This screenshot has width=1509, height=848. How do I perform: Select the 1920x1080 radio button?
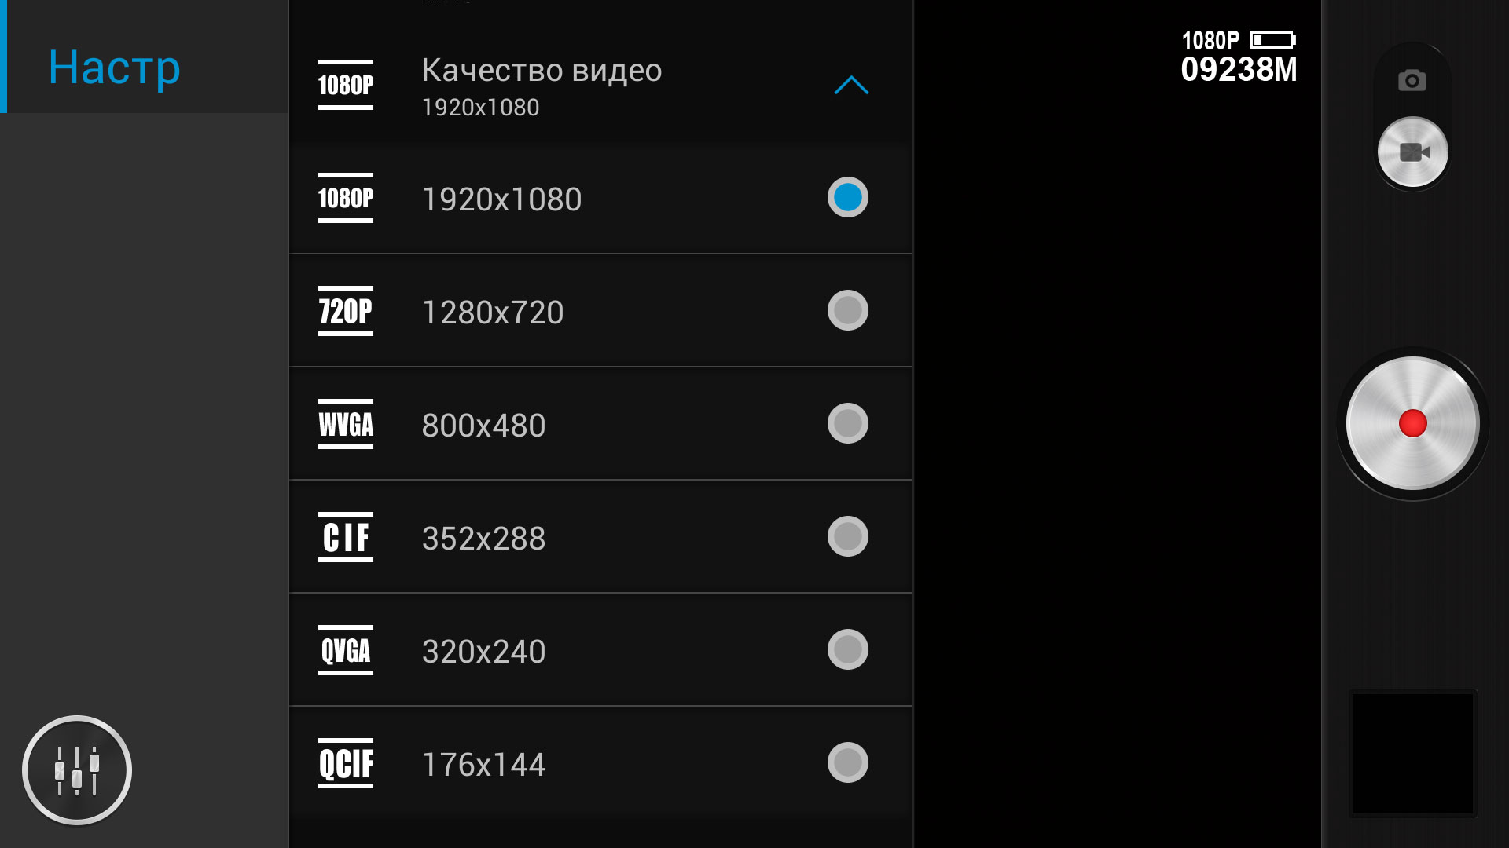tap(848, 197)
